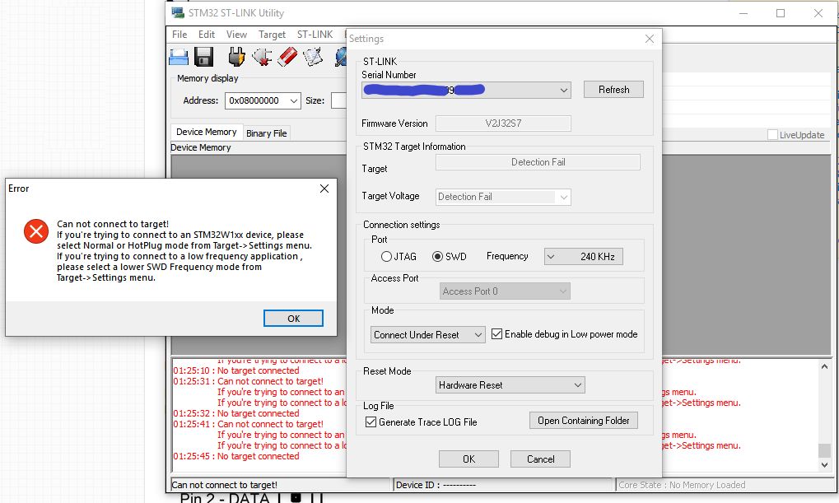Screen dimensions: 839x503
Task: Click the memory Size input field
Action: click(x=339, y=100)
